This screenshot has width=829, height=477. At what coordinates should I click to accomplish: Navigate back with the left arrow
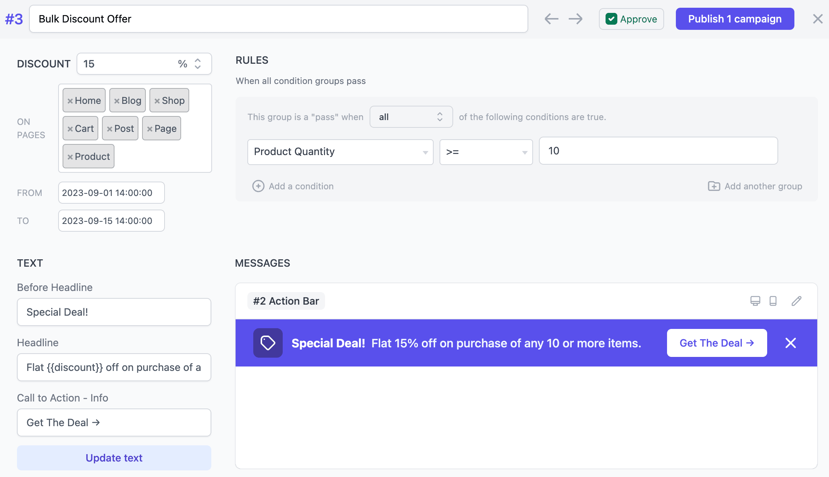pyautogui.click(x=551, y=18)
